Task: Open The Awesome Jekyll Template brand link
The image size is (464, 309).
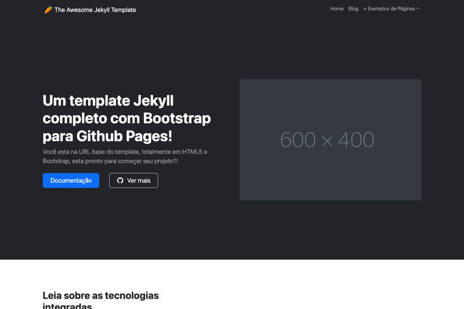Action: (x=90, y=10)
